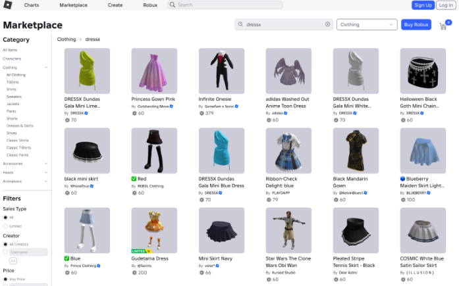Viewport: 459px width, 286px height.
Task: Click the magnifier in marketplace search
Action: [x=240, y=24]
